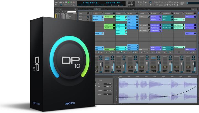Play the Clip 4 (Guitar) clip

pos(149,25)
